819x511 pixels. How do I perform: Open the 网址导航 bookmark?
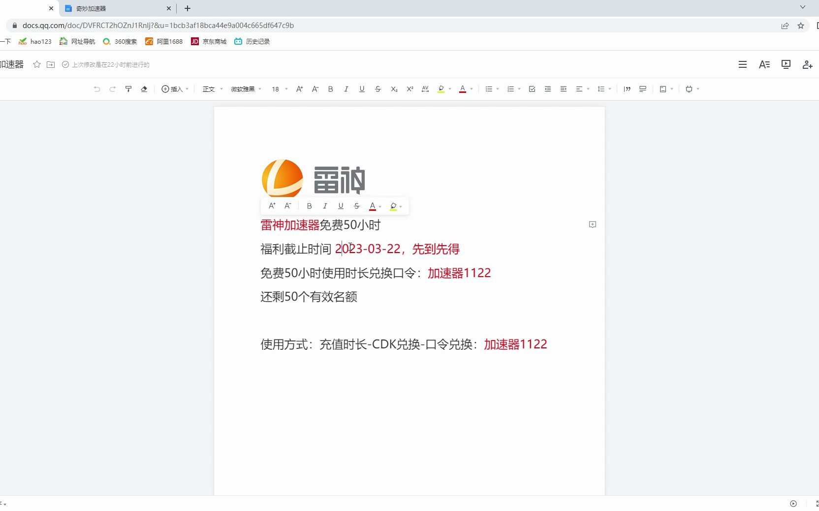pos(77,41)
